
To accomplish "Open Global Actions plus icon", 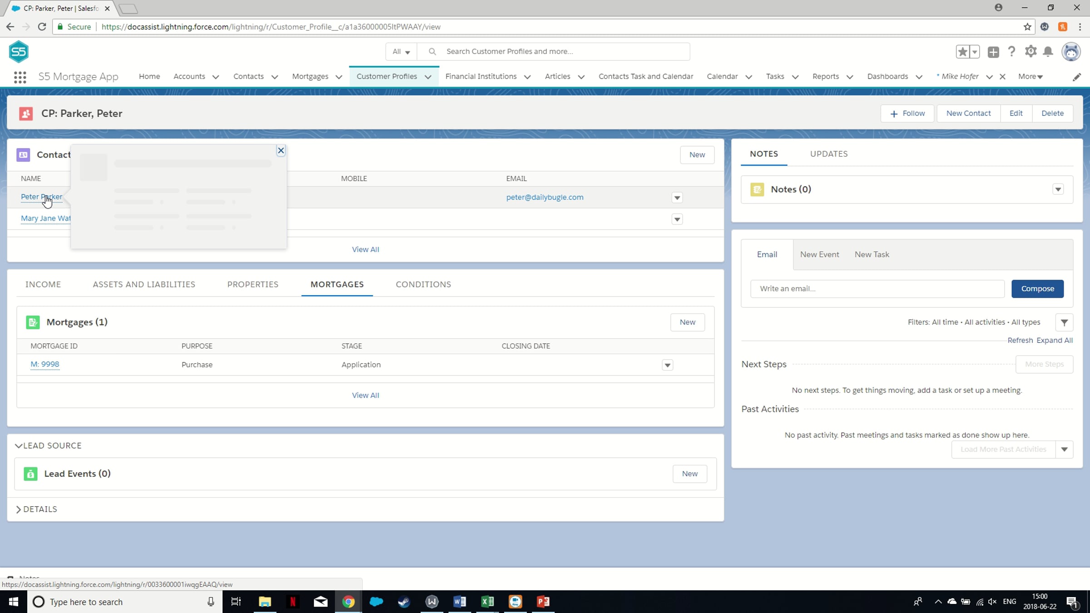I will click(993, 52).
